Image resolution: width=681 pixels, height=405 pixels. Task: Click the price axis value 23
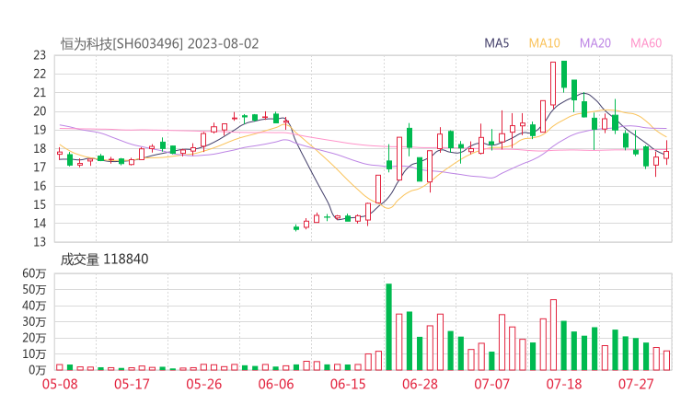40,55
